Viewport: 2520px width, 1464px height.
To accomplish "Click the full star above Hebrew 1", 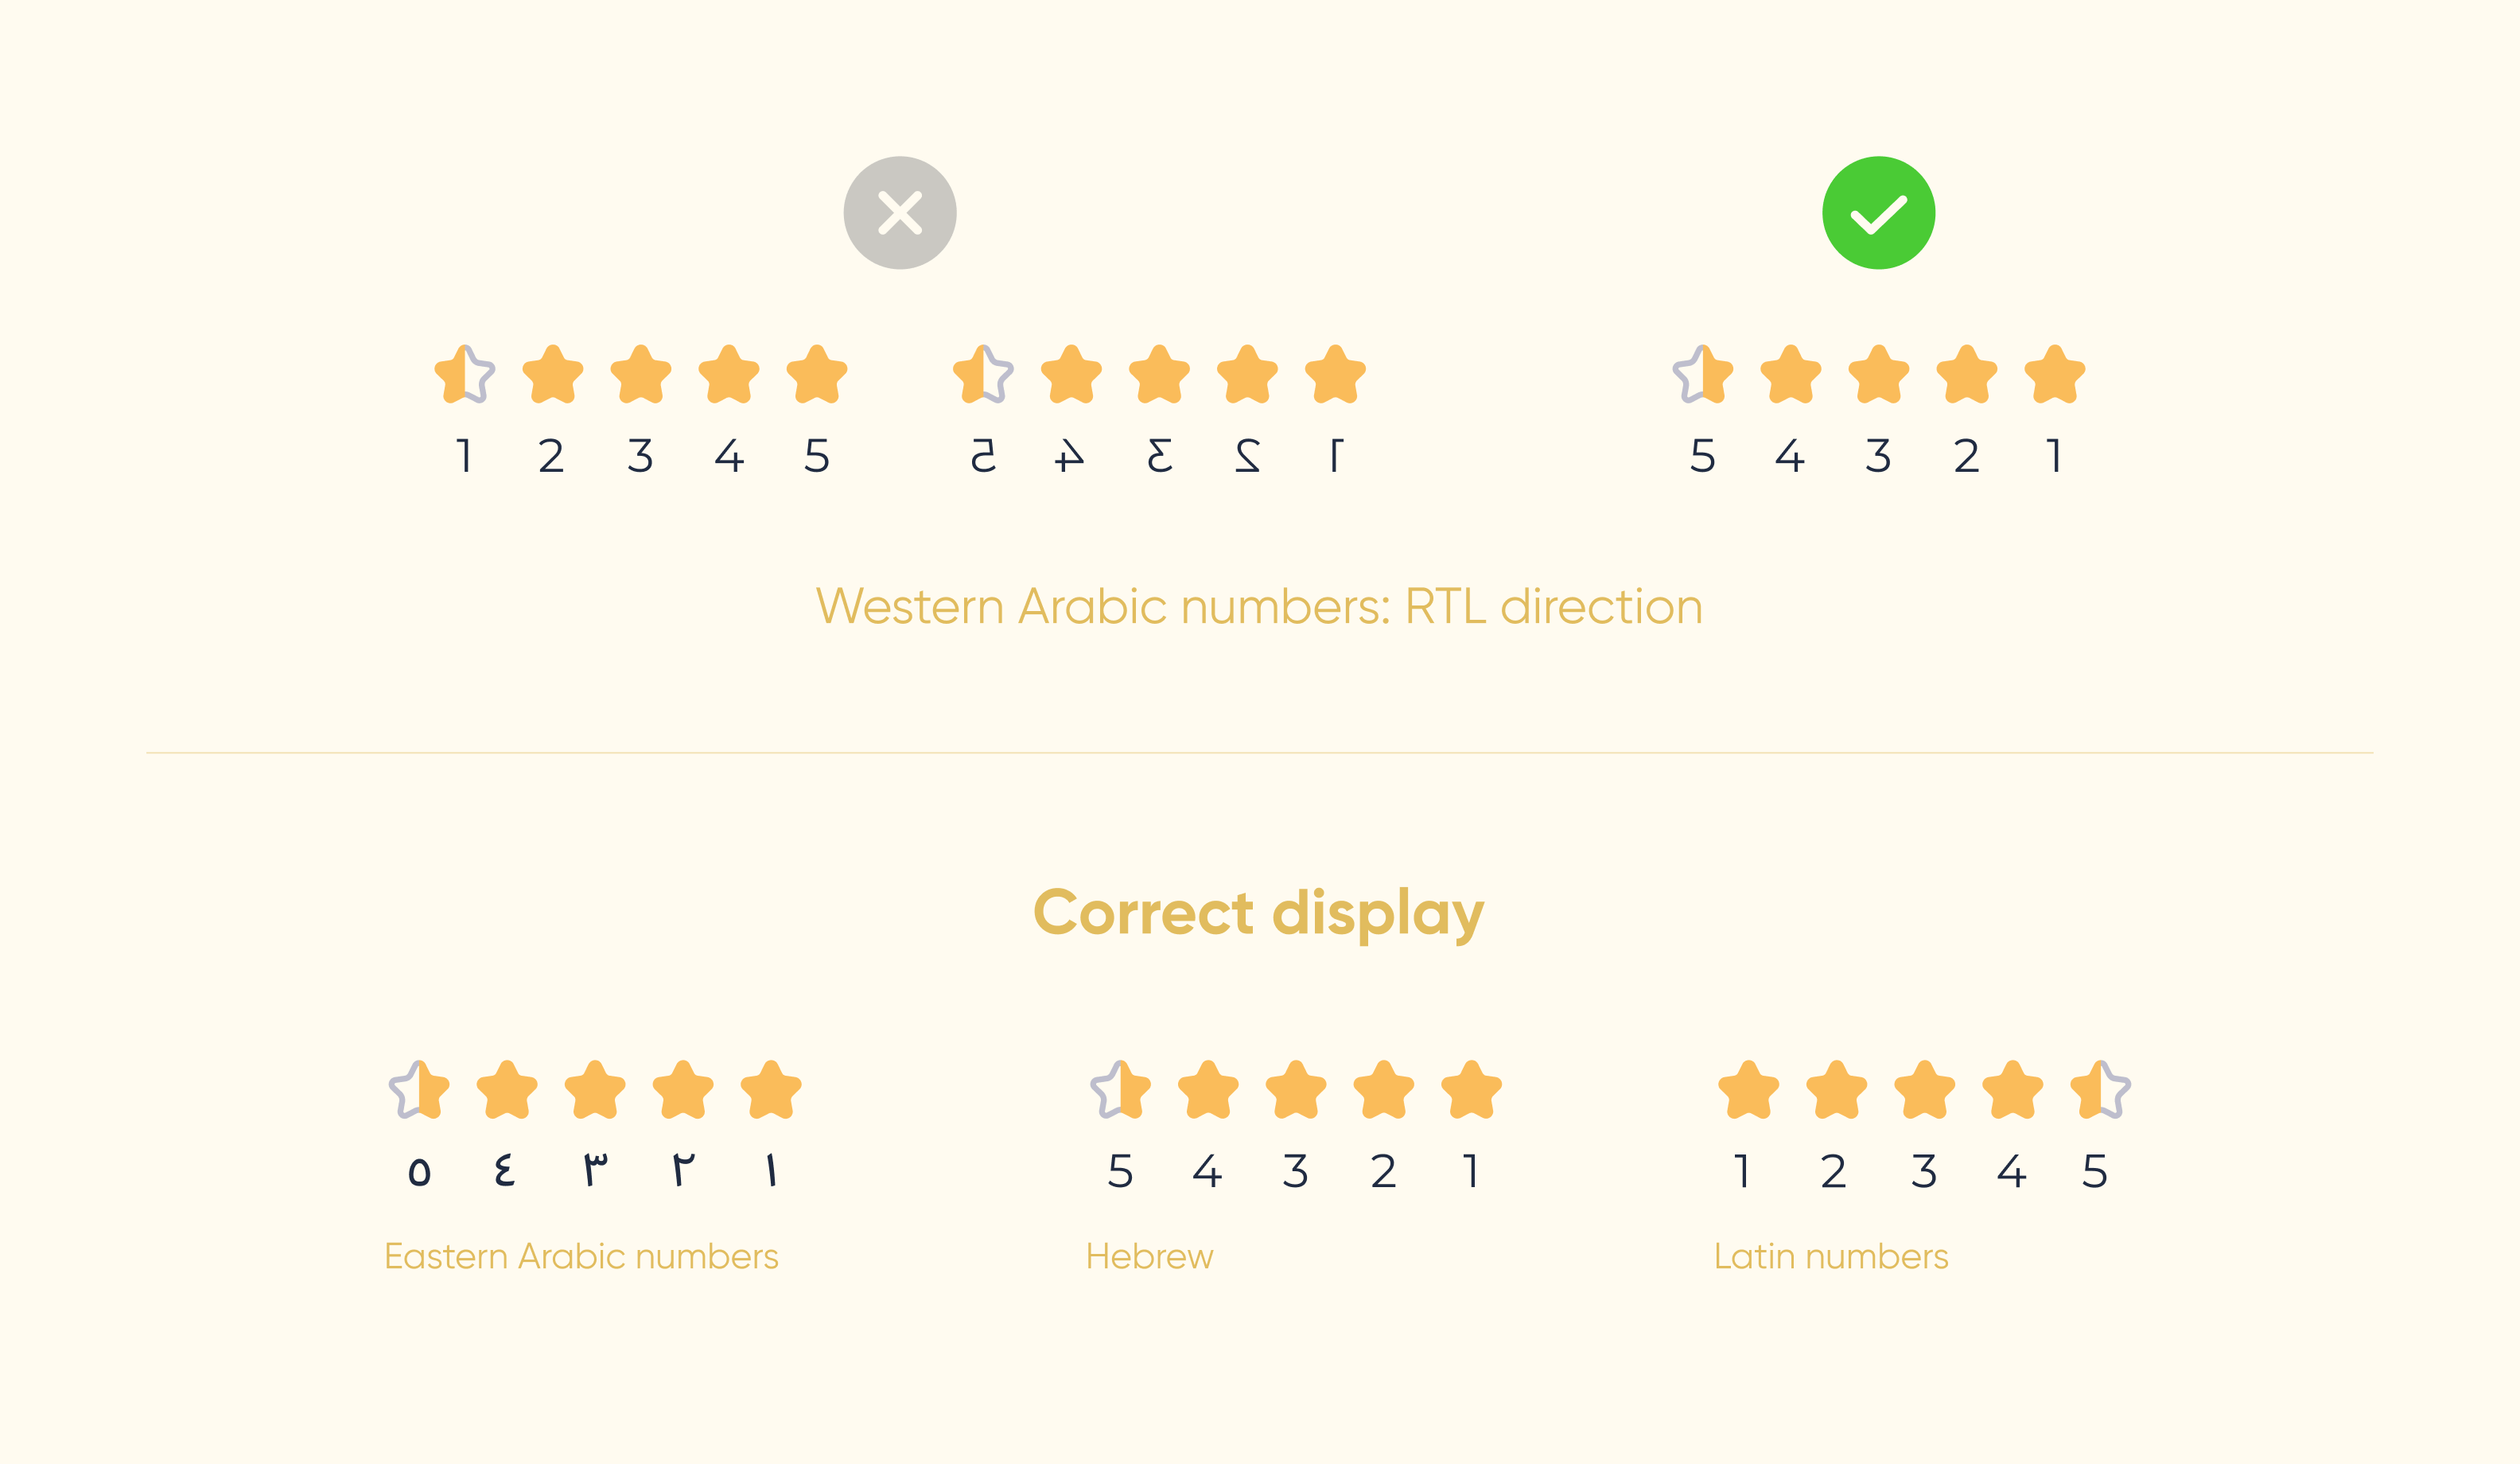I will pyautogui.click(x=1472, y=1089).
